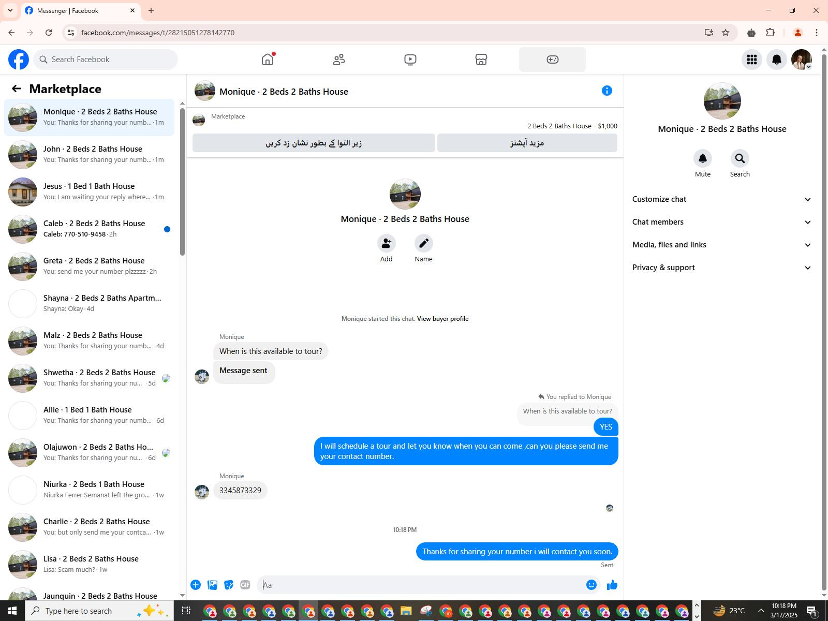Open Malz · 2 Beds 2 Baths House chat
The height and width of the screenshot is (621, 828).
tap(89, 341)
